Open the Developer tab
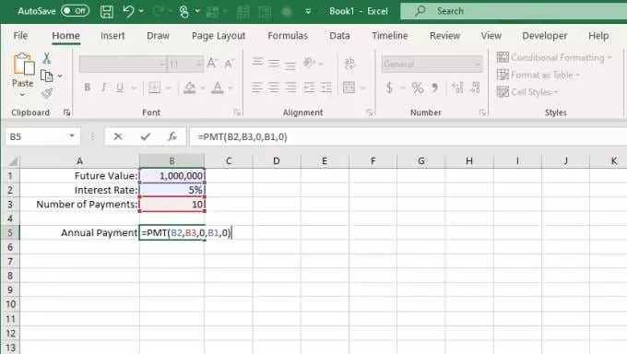This screenshot has width=627, height=354. point(545,36)
